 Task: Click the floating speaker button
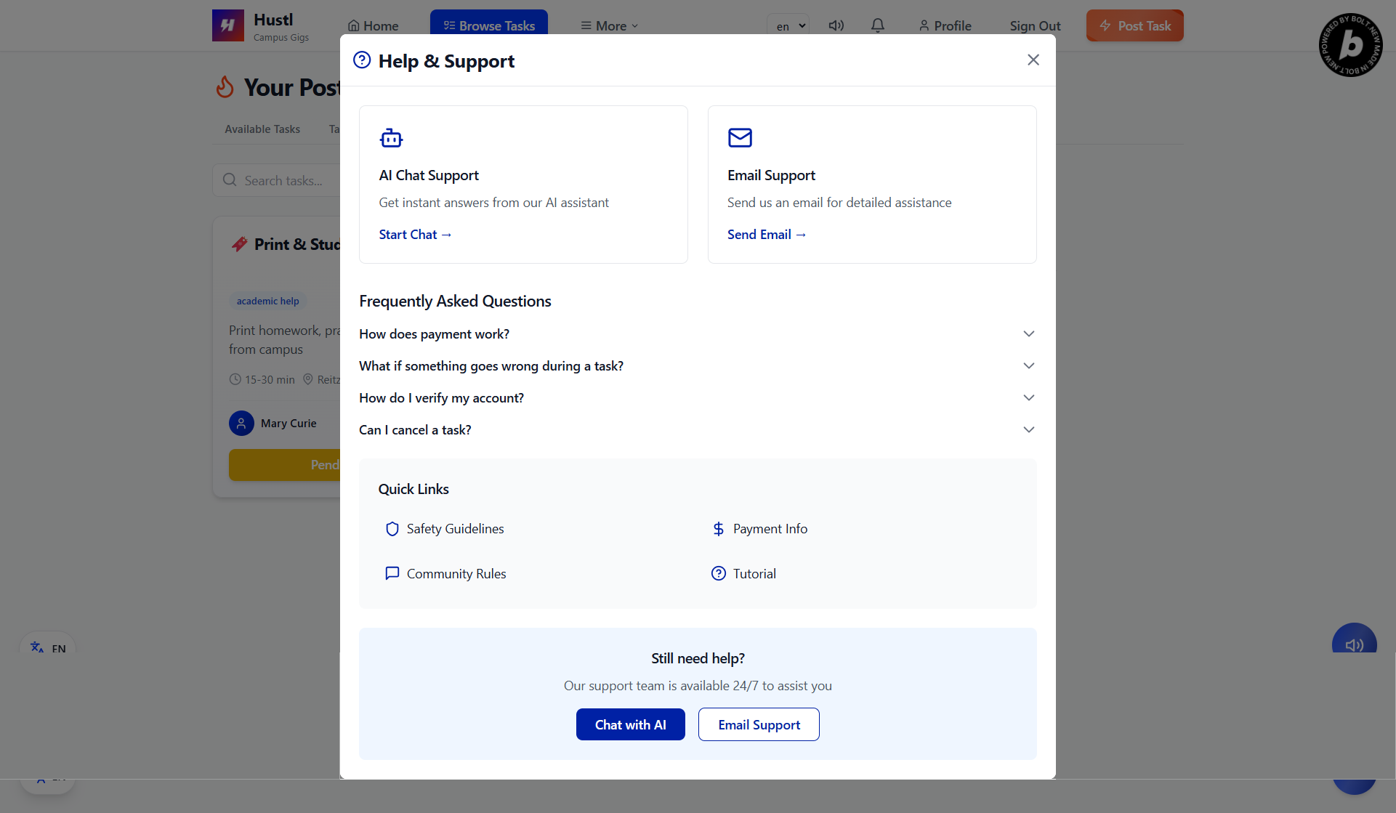point(1353,643)
